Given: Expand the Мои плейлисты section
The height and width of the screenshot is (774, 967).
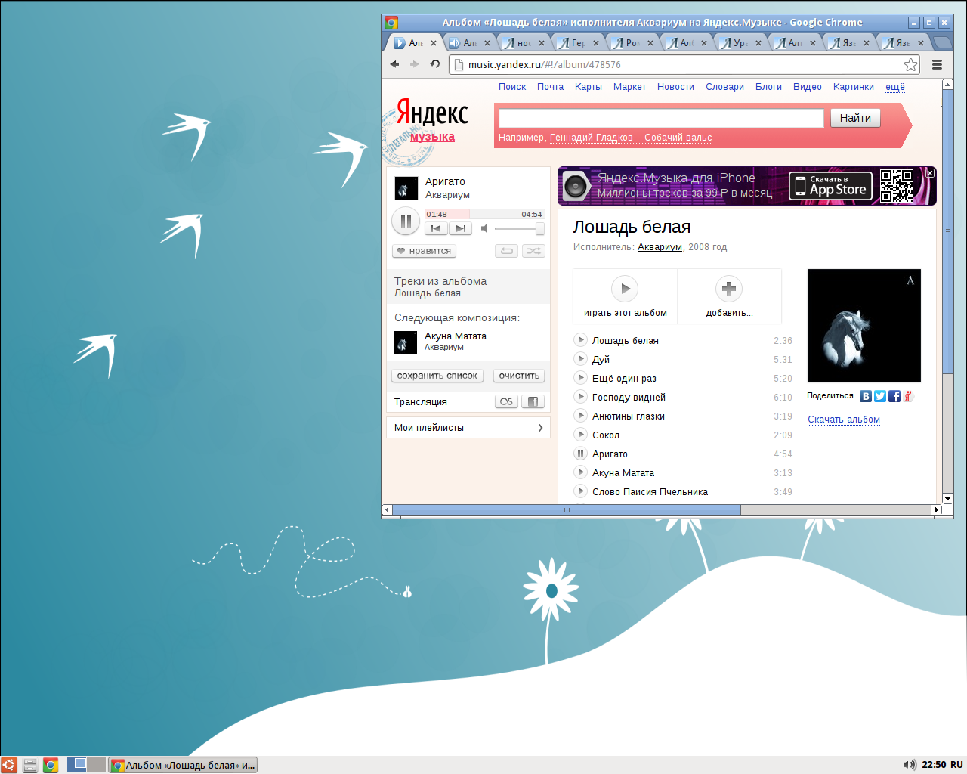Looking at the screenshot, I should (x=468, y=427).
